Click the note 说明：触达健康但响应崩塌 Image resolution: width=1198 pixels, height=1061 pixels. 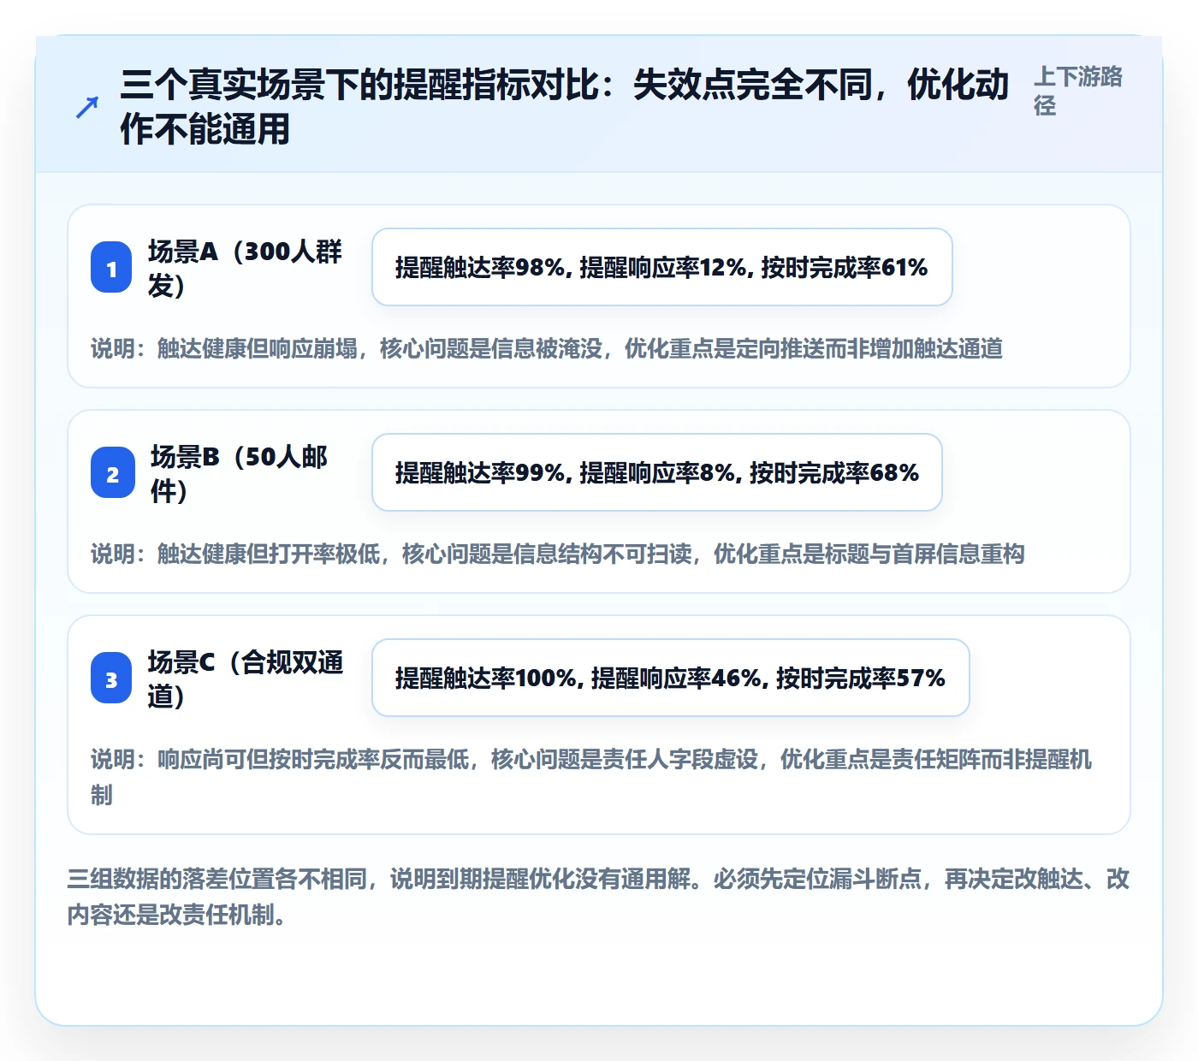[547, 348]
